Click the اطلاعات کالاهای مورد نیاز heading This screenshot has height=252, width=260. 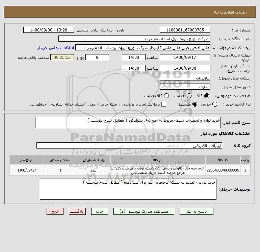226,134
